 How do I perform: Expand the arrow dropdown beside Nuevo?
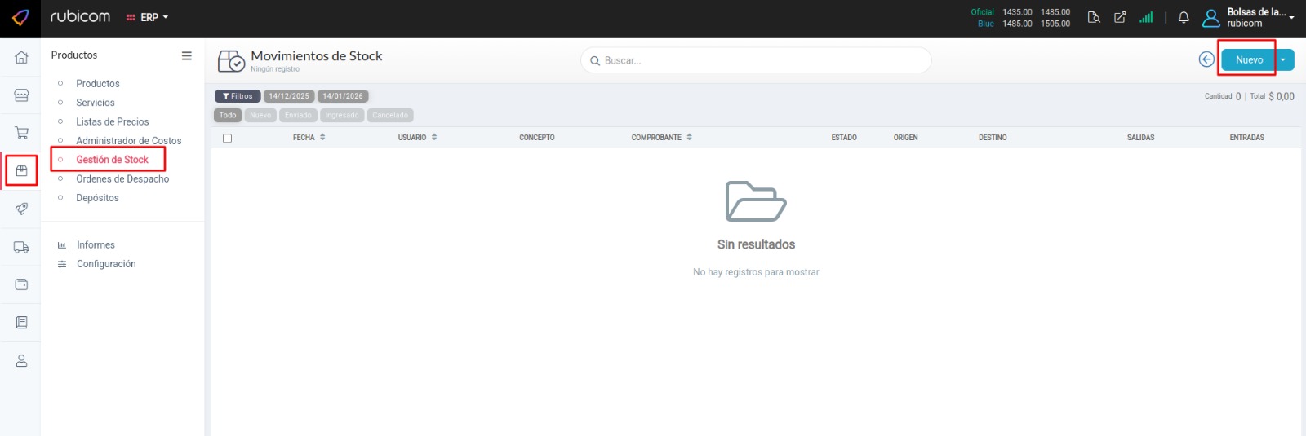(x=1283, y=59)
